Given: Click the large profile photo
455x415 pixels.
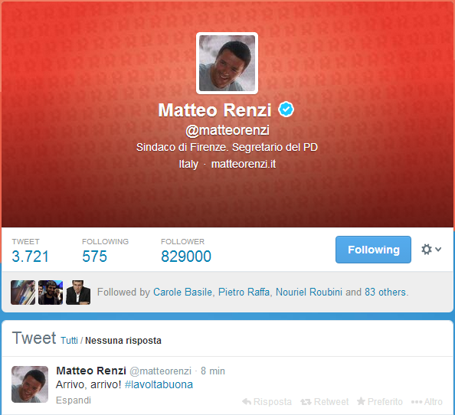Looking at the screenshot, I should click(227, 64).
